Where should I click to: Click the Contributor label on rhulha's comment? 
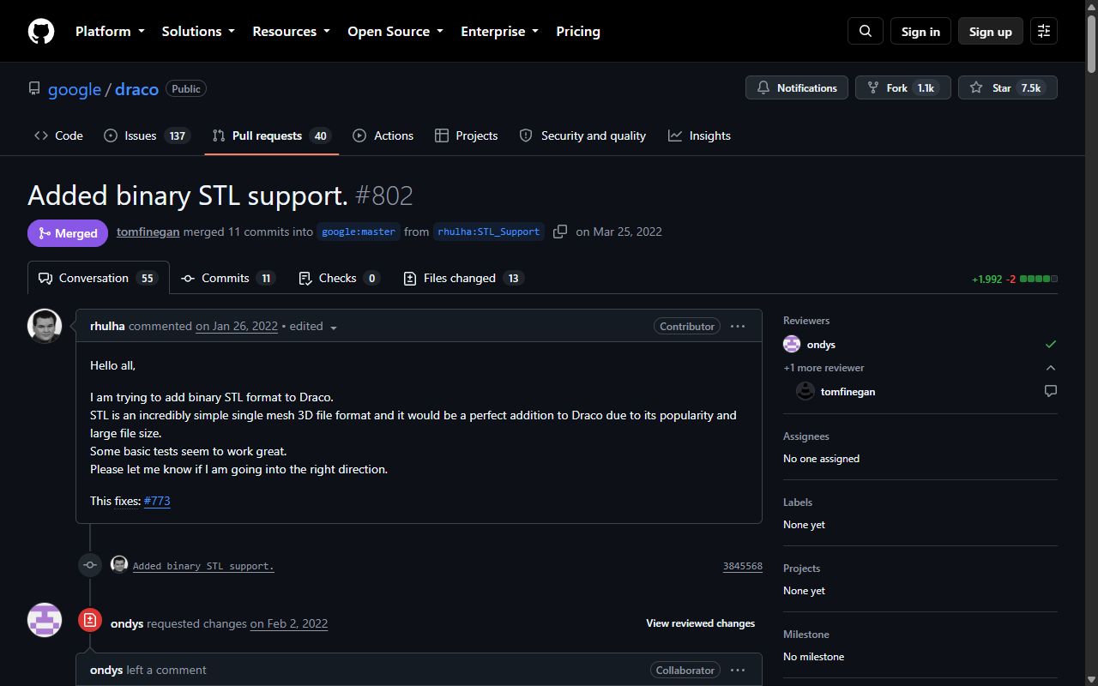click(687, 326)
